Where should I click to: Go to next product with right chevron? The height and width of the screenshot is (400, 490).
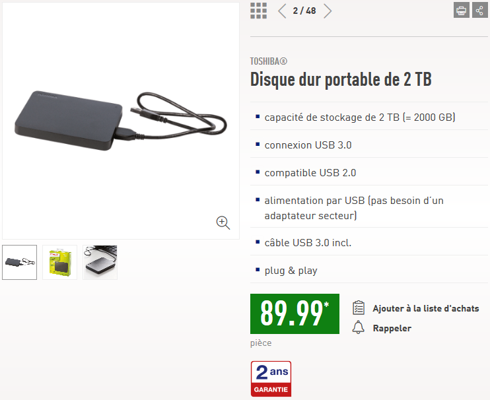point(327,11)
